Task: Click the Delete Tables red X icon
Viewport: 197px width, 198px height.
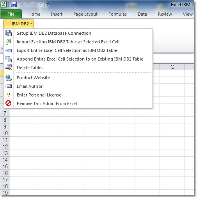Action: click(9, 68)
